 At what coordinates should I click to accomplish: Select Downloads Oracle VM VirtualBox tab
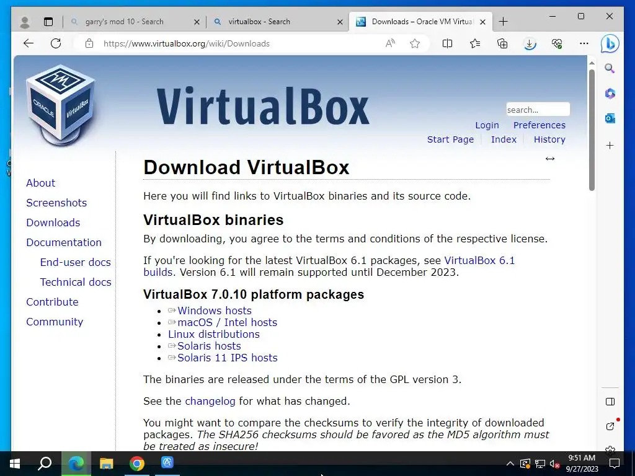point(422,22)
